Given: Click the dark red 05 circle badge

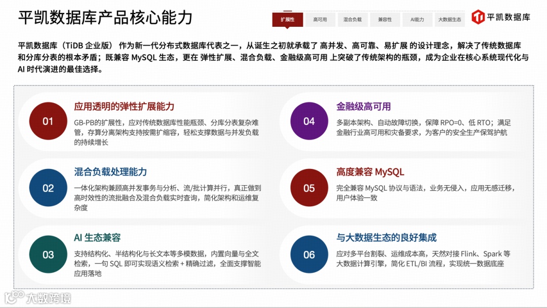Looking at the screenshot, I should pos(309,188).
